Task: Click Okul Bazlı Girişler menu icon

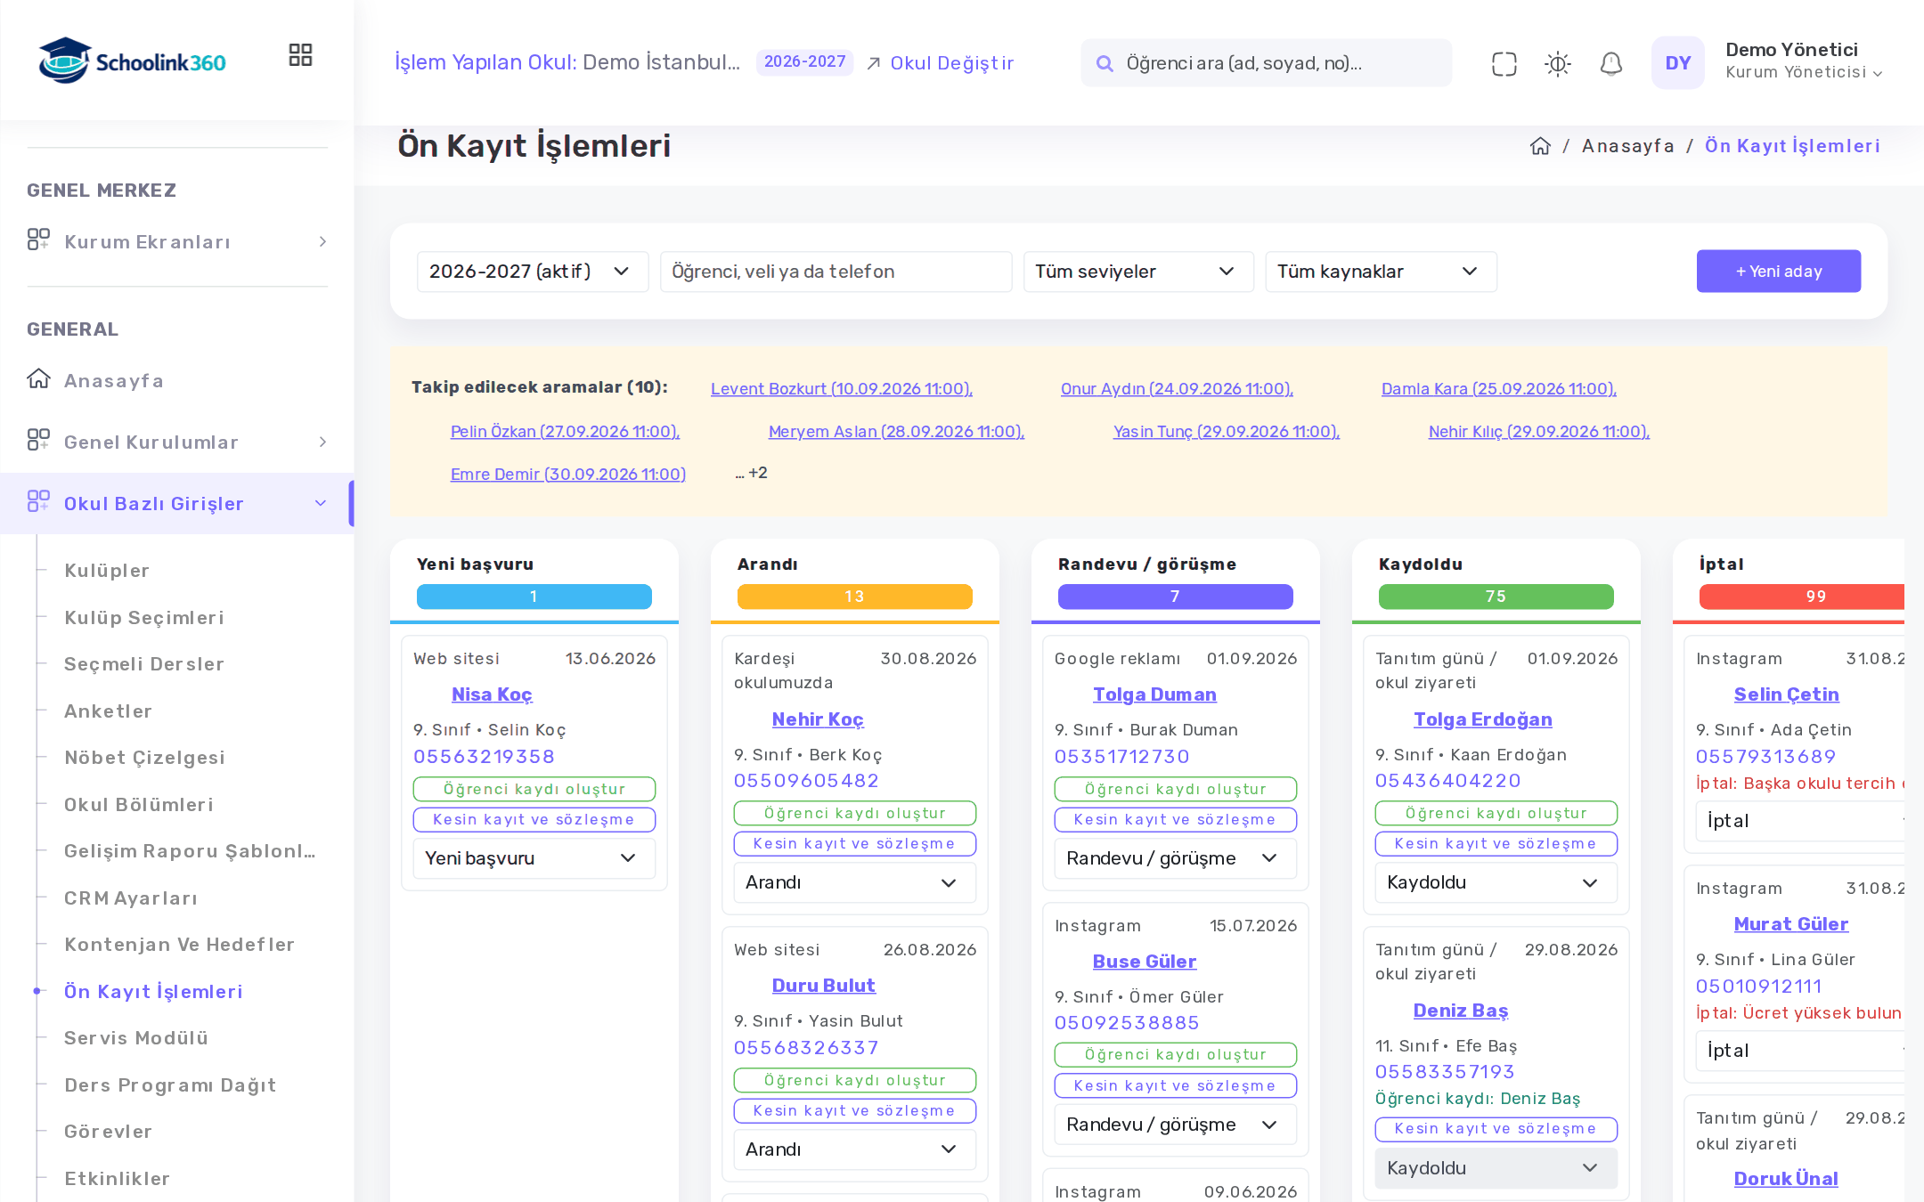Action: tap(38, 502)
